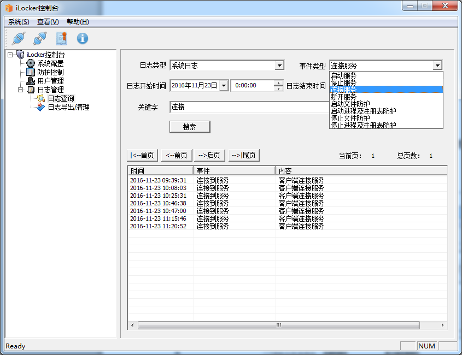Click the 2016年11月23日 start date field

click(195, 86)
